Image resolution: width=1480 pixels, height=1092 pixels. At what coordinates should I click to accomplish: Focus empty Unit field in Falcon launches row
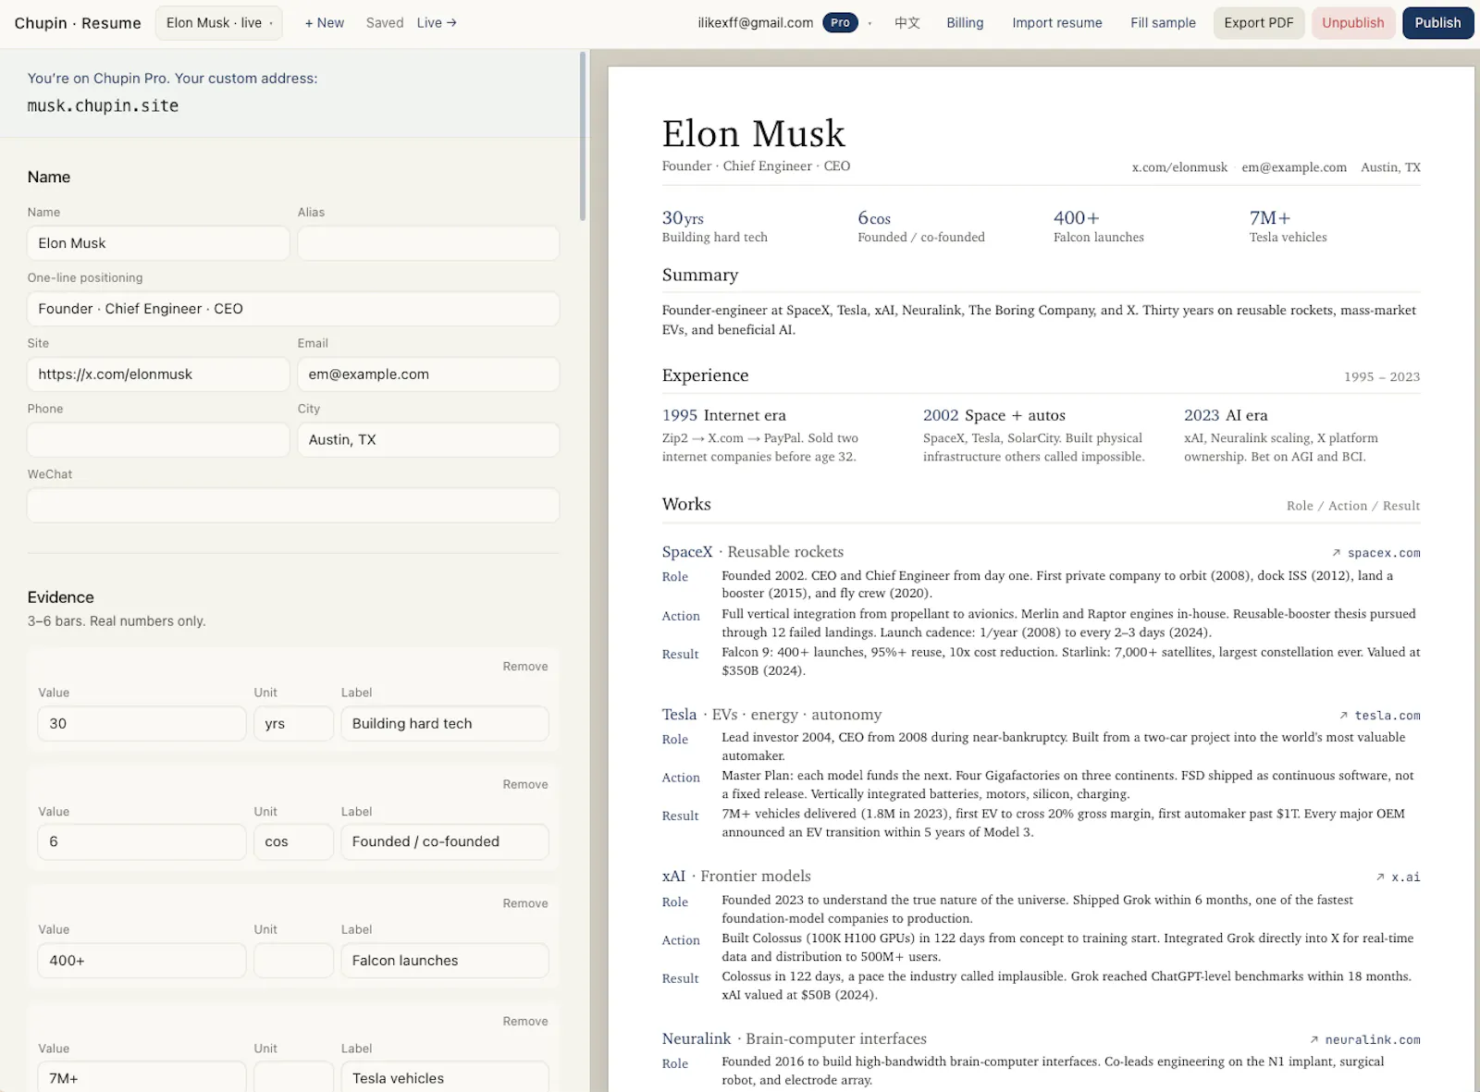(293, 961)
